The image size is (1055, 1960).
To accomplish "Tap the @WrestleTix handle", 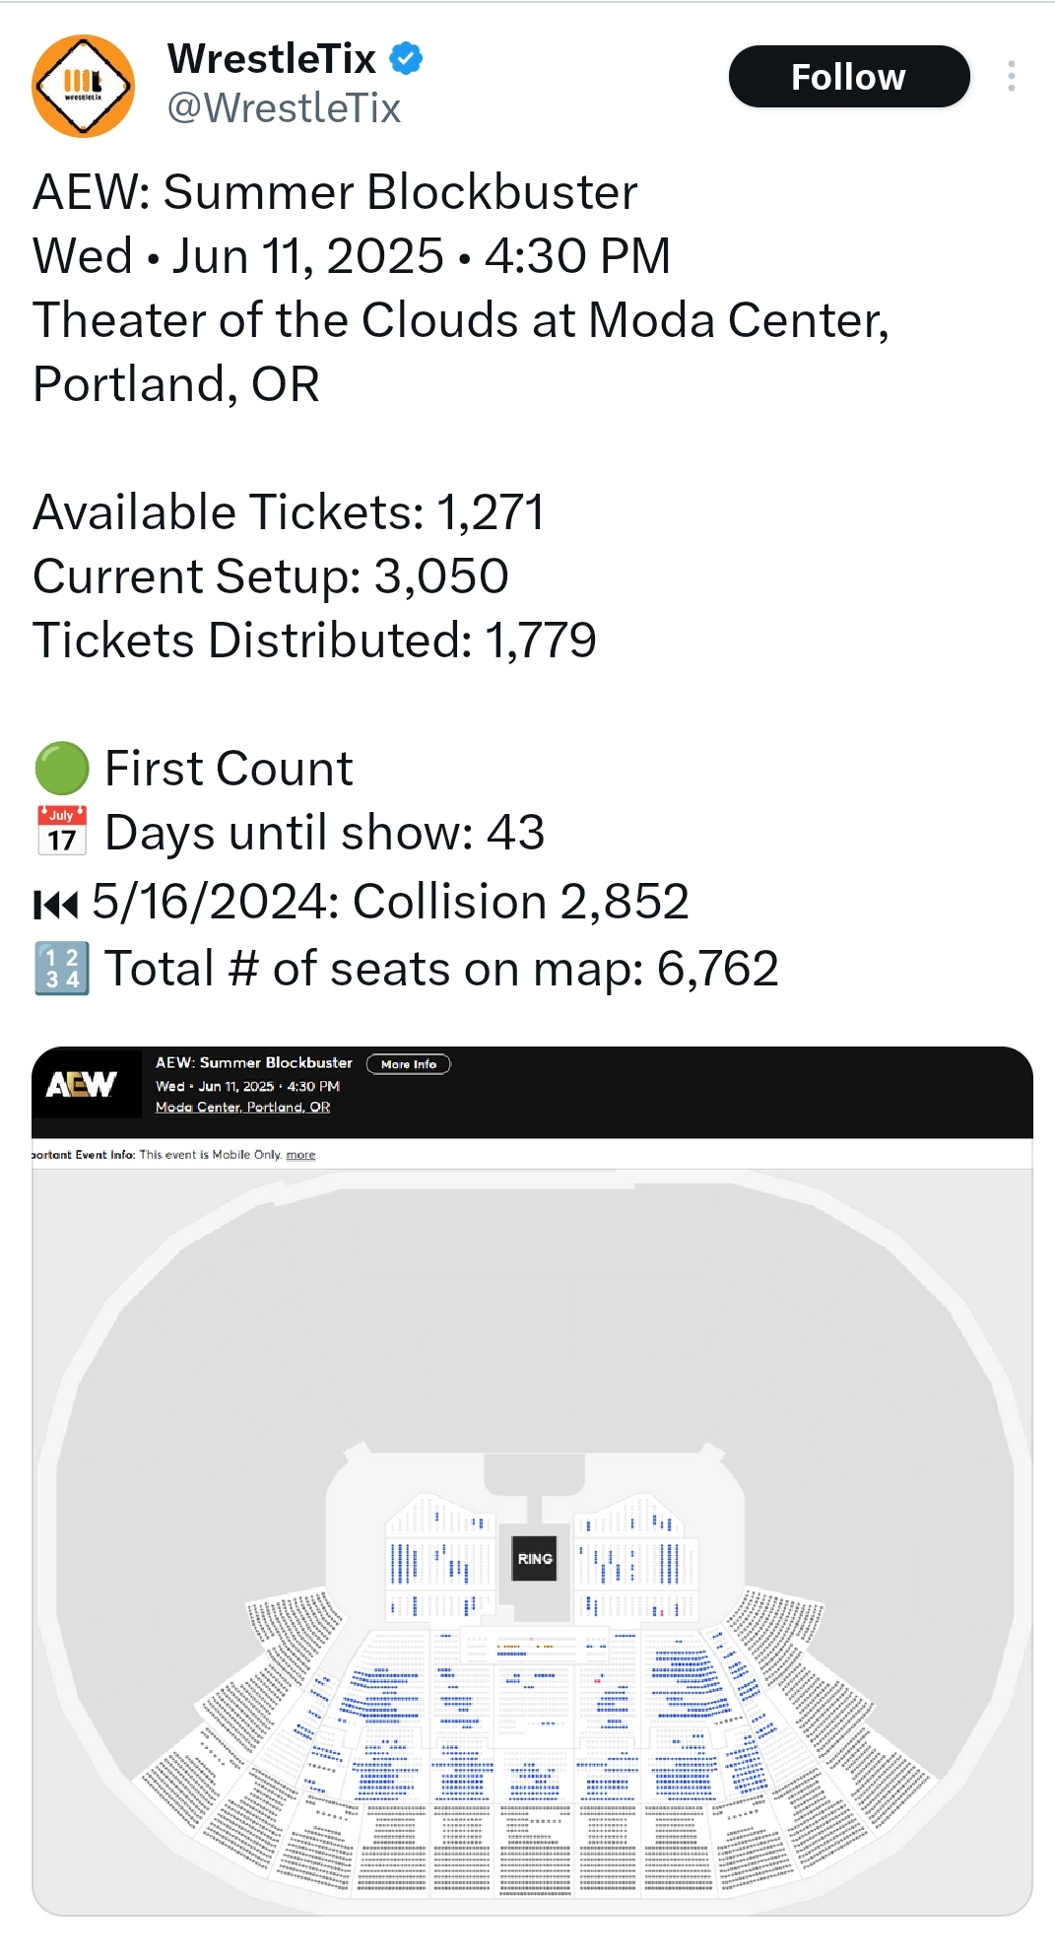I will click(x=284, y=108).
